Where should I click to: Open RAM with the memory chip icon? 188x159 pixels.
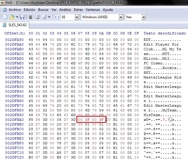pyautogui.click(x=31, y=17)
